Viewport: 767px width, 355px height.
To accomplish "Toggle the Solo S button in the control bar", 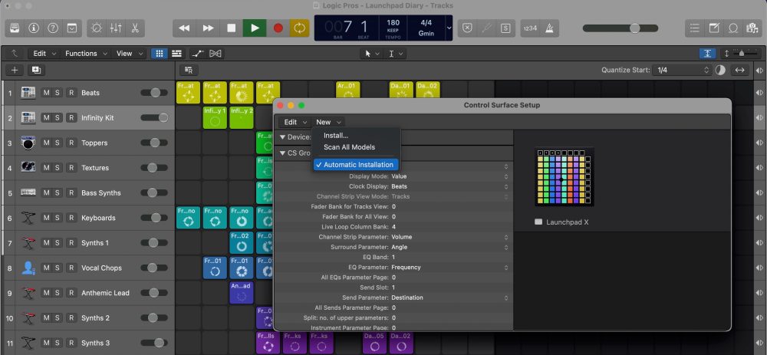I will tap(505, 28).
